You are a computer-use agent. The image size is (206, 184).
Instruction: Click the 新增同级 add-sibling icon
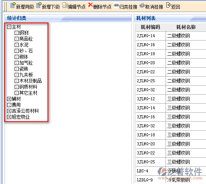[x=13, y=5]
